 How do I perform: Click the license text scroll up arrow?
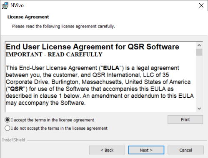(199, 45)
